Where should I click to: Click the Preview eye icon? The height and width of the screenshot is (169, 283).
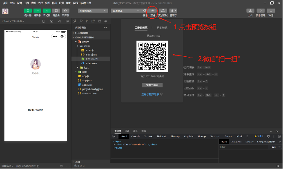(x=153, y=11)
